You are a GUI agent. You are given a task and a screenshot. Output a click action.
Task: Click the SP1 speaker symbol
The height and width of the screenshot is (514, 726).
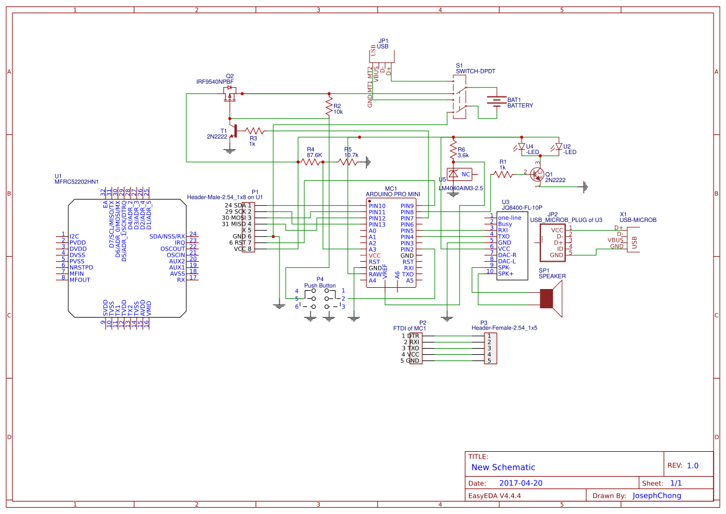(547, 298)
